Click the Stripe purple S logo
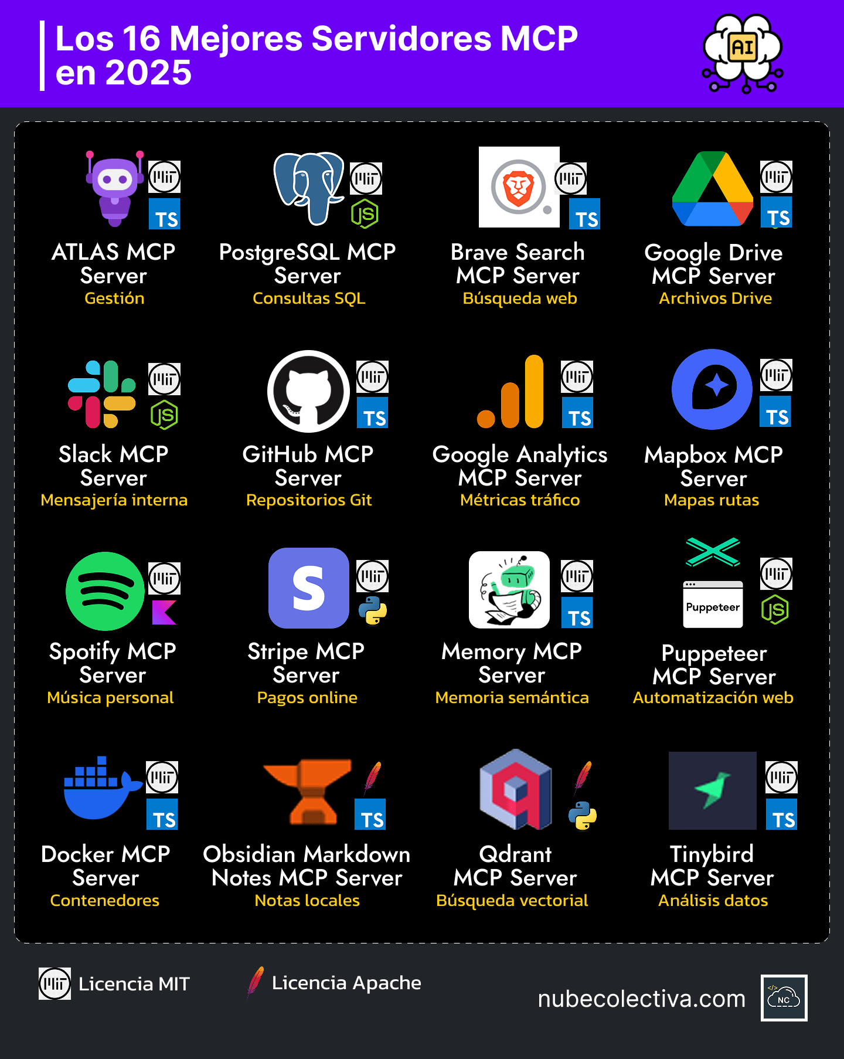This screenshot has width=844, height=1059. (x=308, y=588)
